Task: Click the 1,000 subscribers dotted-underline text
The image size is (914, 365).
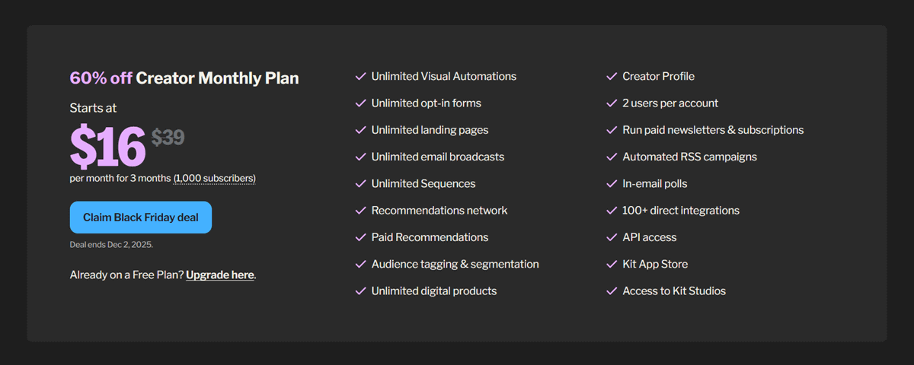Action: click(215, 179)
